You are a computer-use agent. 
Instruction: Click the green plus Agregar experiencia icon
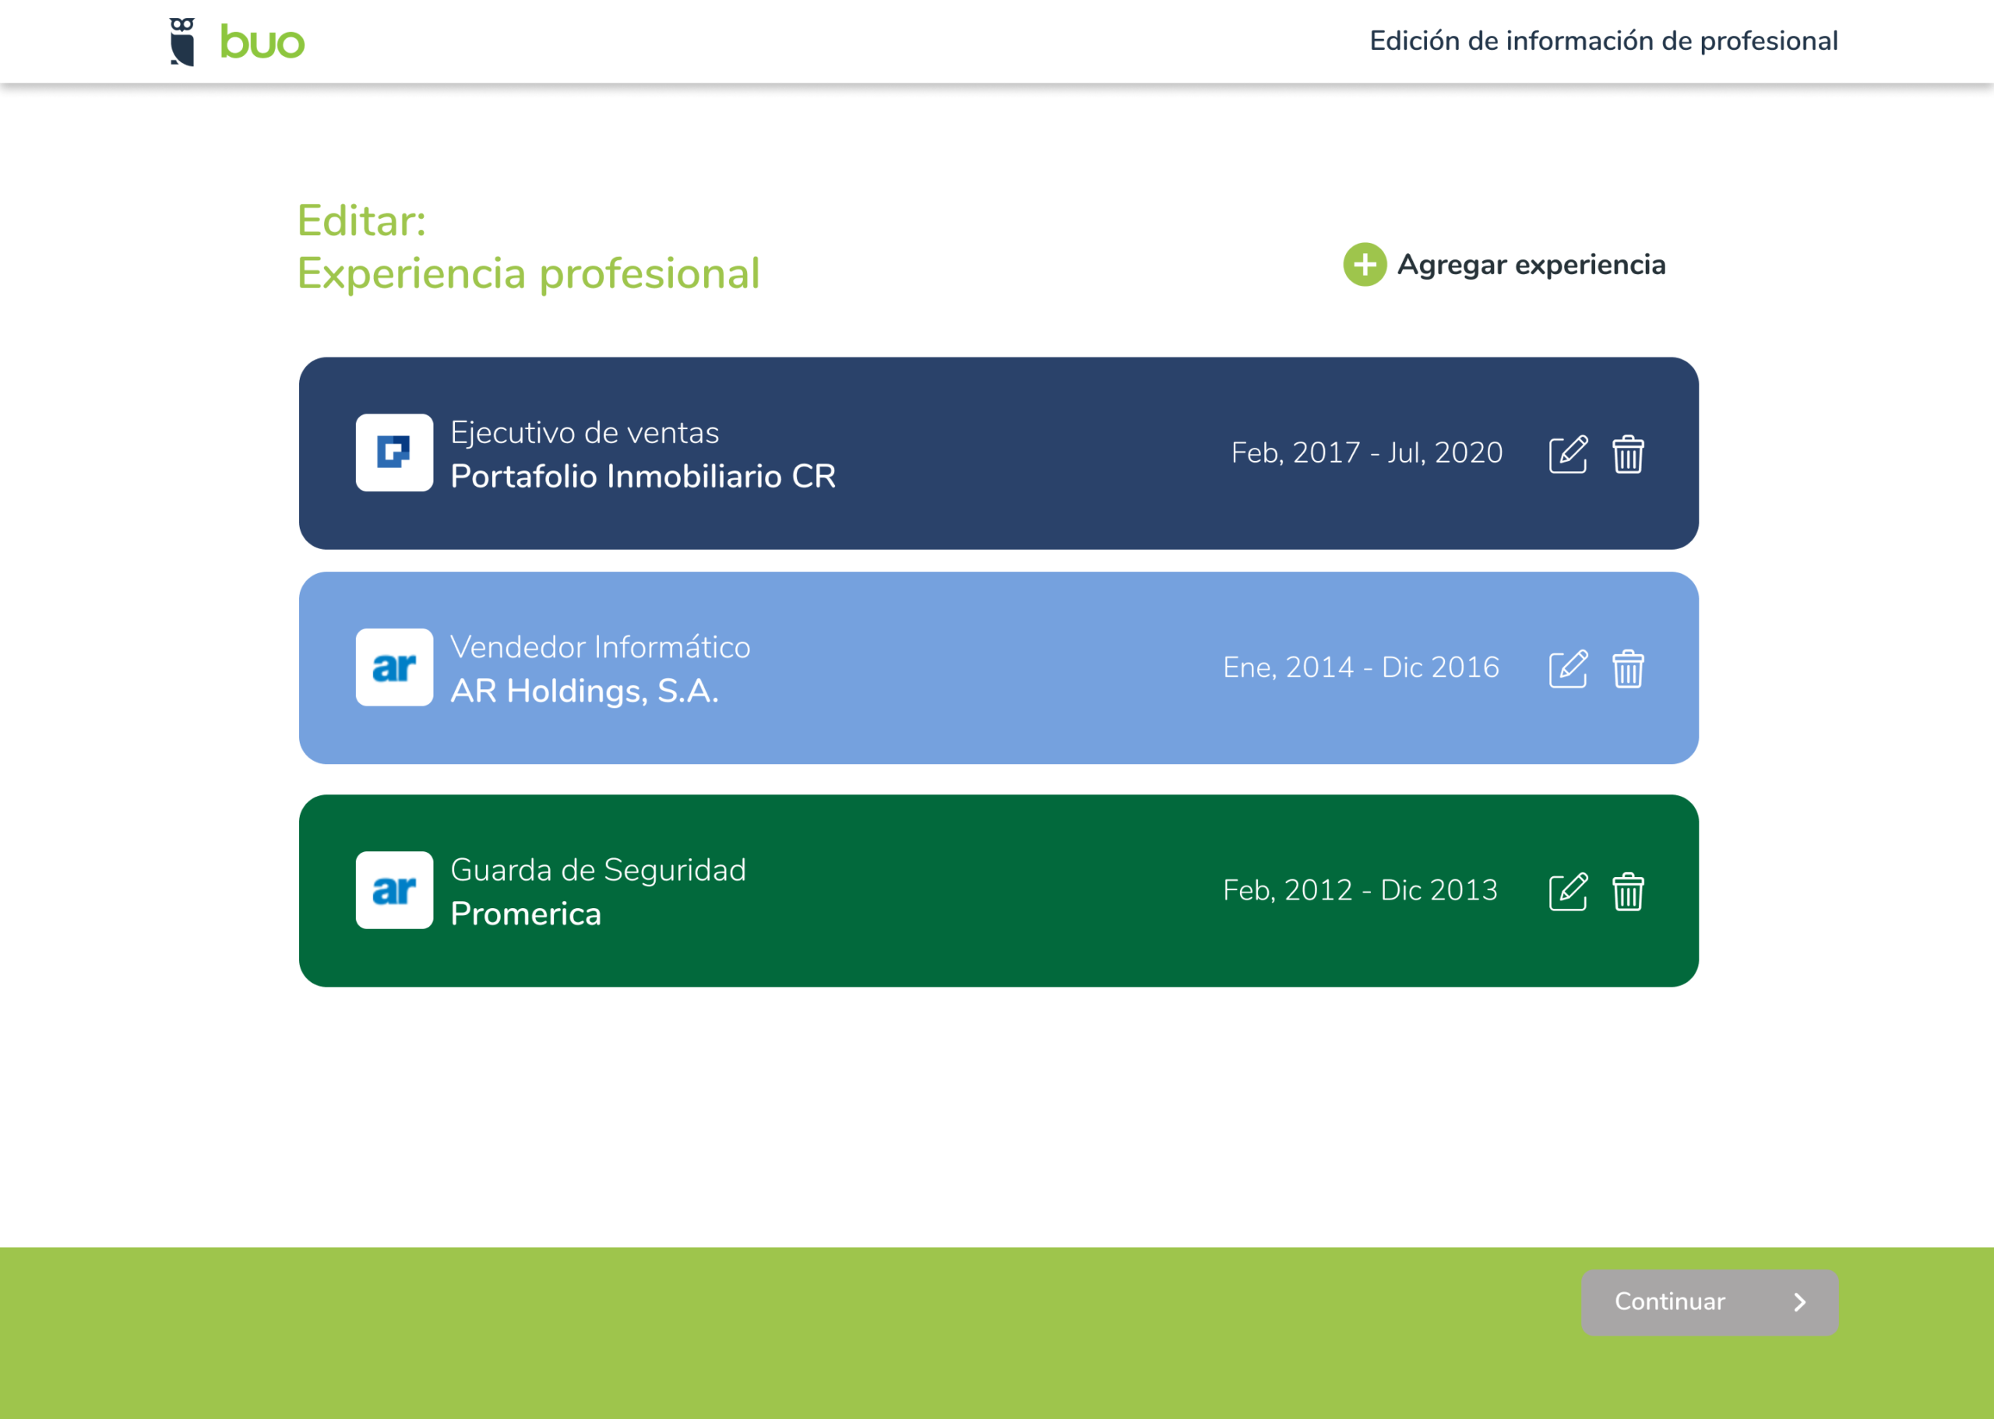click(1364, 265)
